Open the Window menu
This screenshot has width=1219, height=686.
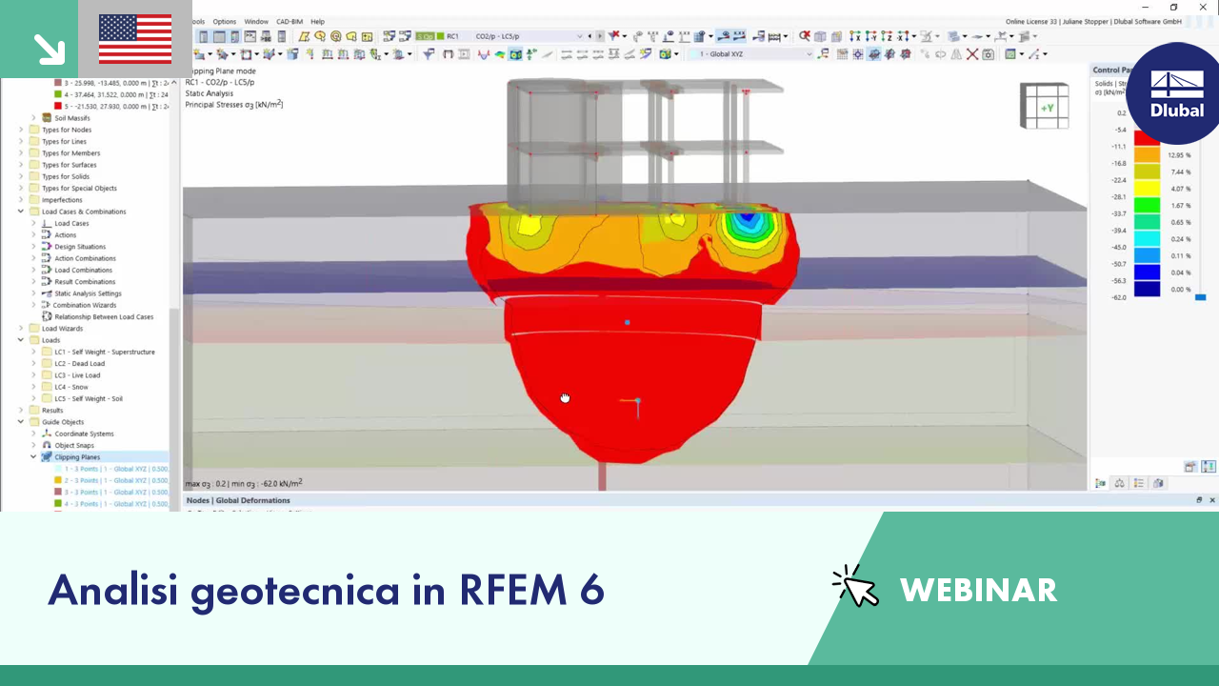click(x=256, y=21)
